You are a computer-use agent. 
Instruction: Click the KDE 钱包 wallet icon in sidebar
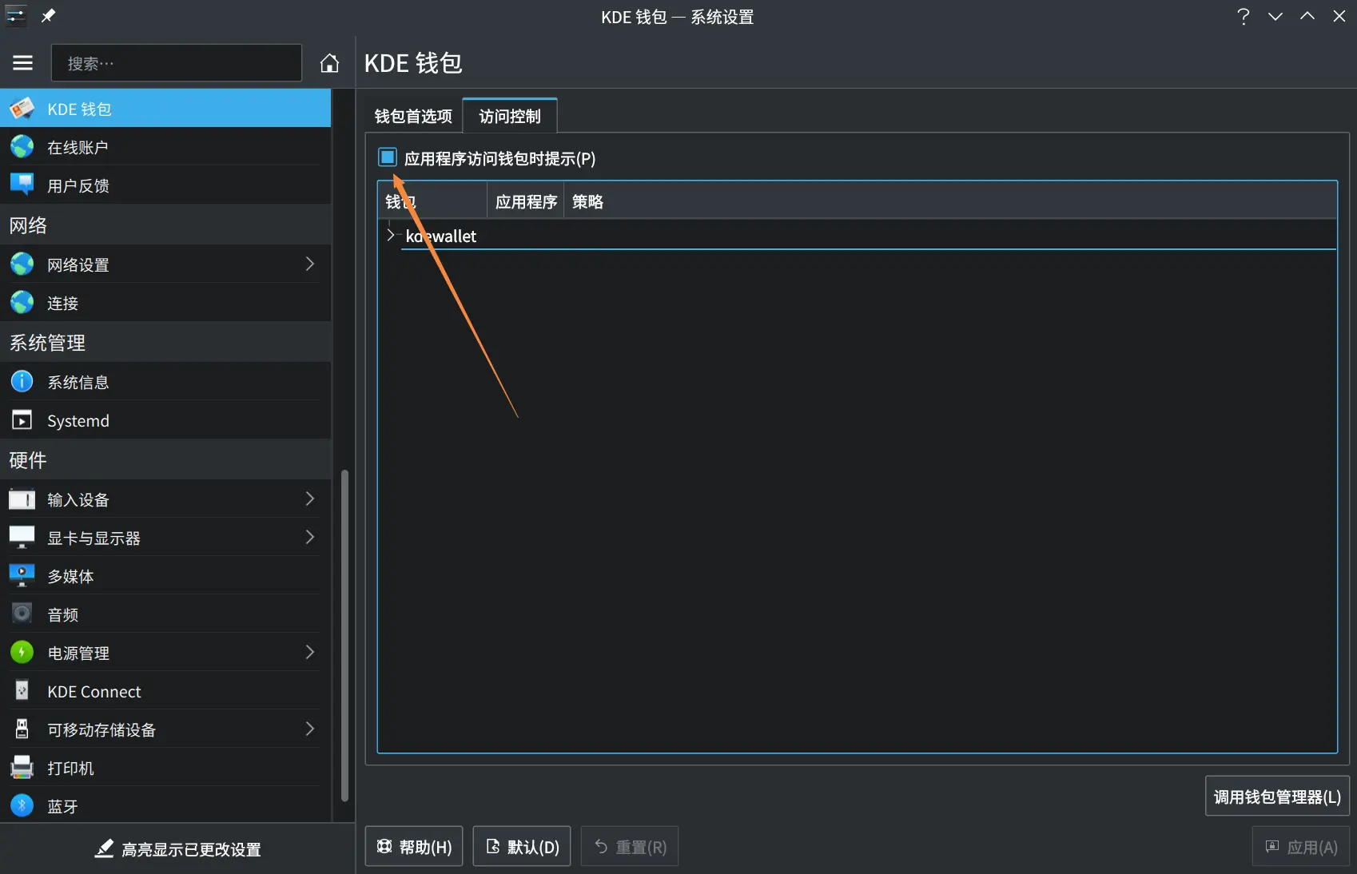(22, 108)
